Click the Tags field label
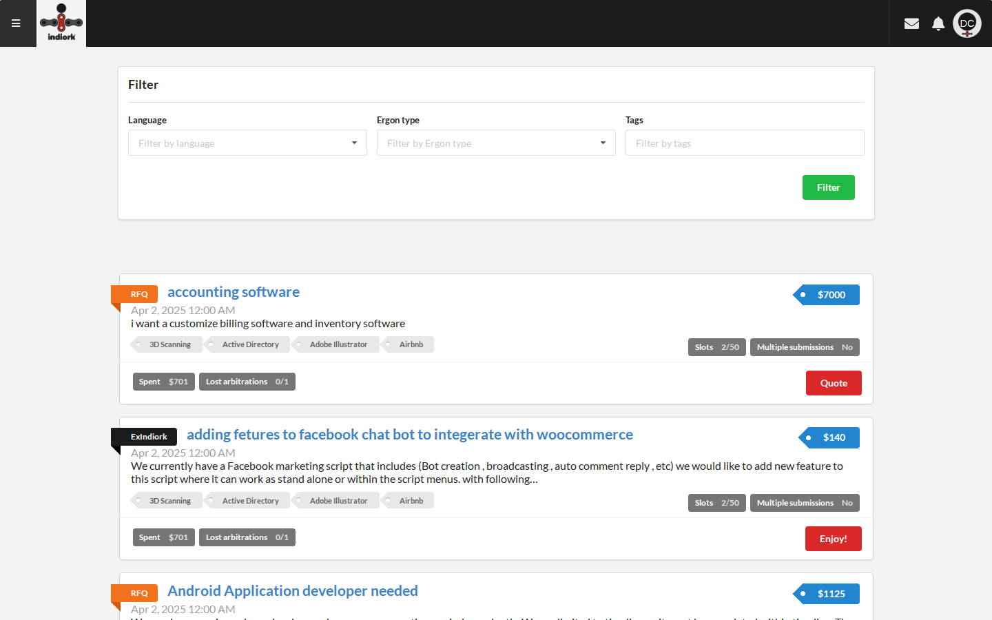 (x=634, y=120)
